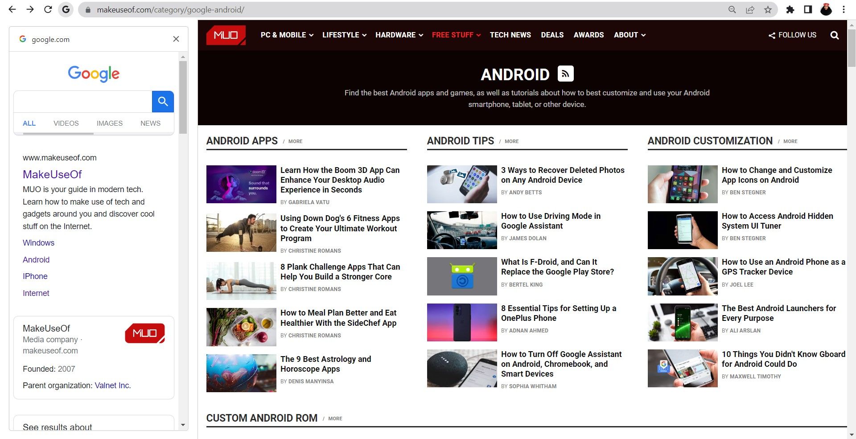Screen dimensions: 856x439
Task: Click the Follow Us button
Action: click(x=793, y=35)
